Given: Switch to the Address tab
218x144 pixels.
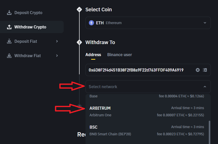Looking at the screenshot, I should pyautogui.click(x=93, y=55).
